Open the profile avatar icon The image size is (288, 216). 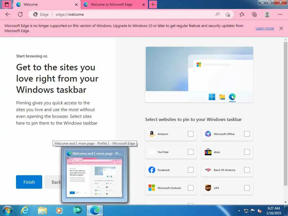pos(267,14)
